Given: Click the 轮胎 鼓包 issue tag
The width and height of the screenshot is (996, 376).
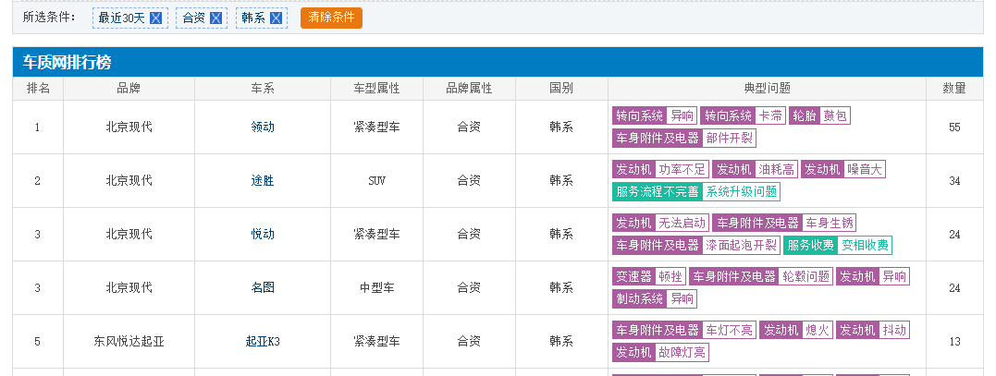Looking at the screenshot, I should click(x=819, y=116).
